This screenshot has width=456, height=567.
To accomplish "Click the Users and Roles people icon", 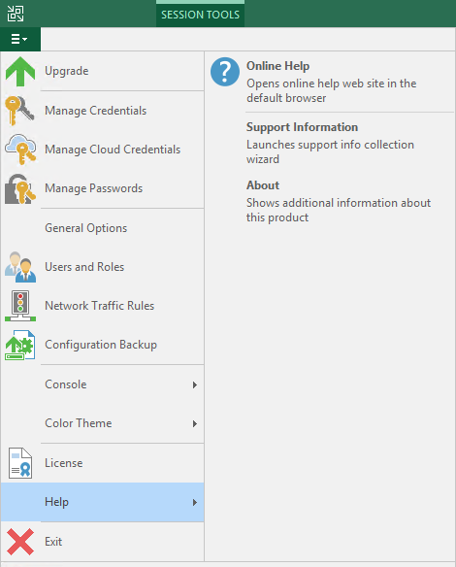I will (20, 267).
